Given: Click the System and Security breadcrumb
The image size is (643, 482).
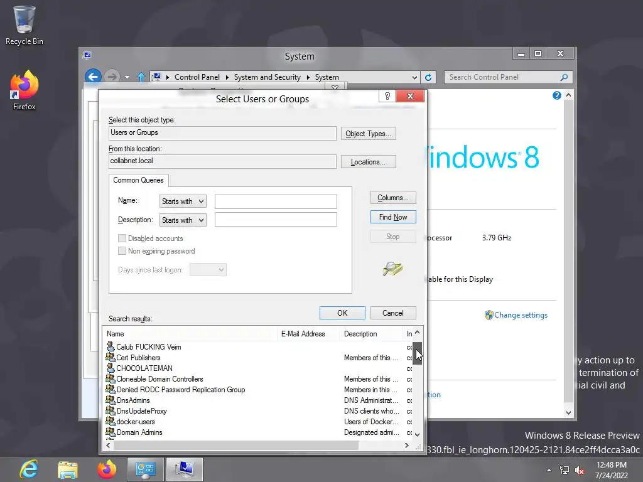Looking at the screenshot, I should (x=267, y=77).
